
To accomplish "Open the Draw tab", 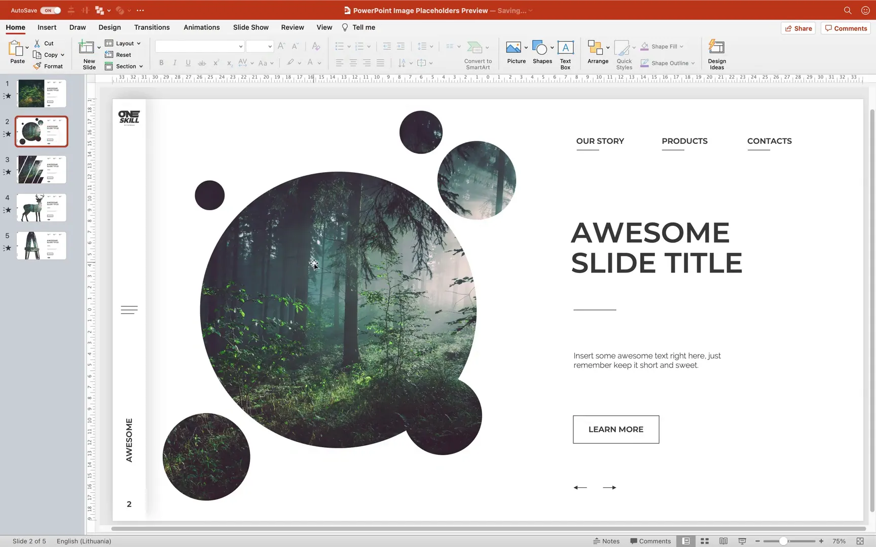I will 78,27.
